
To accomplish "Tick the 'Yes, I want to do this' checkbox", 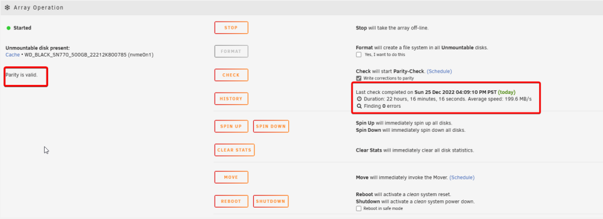I will pos(359,55).
